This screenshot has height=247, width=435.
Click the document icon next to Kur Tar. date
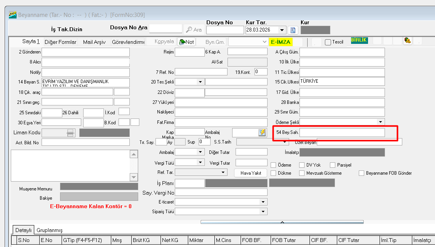click(x=293, y=30)
